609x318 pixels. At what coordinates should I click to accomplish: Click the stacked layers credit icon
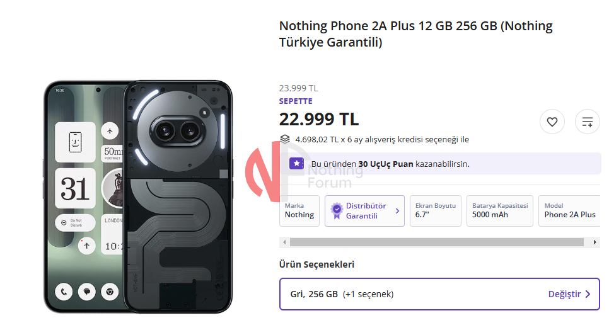(x=285, y=139)
